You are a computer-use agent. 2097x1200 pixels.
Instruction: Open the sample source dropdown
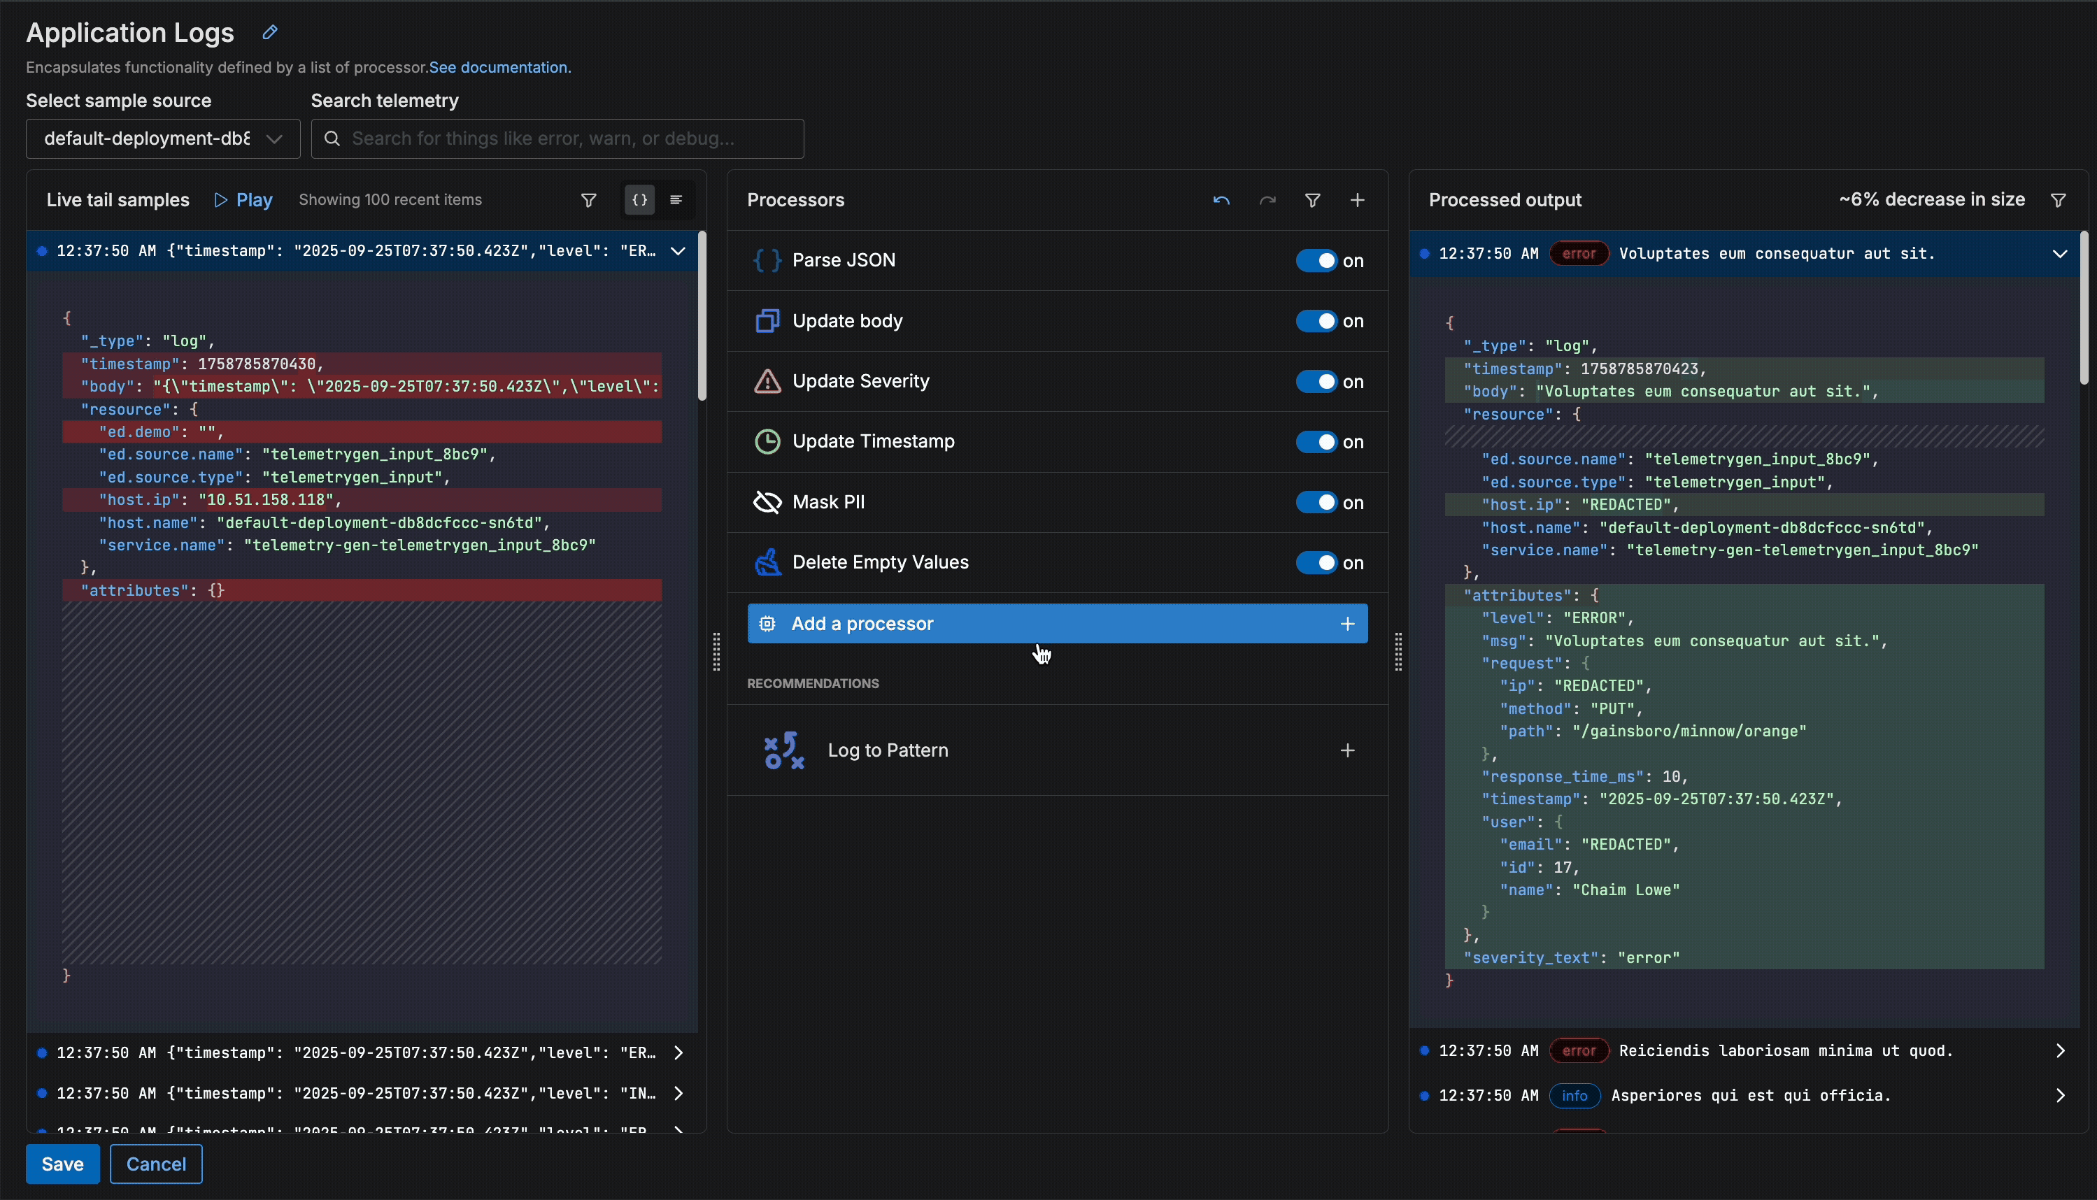(x=163, y=138)
